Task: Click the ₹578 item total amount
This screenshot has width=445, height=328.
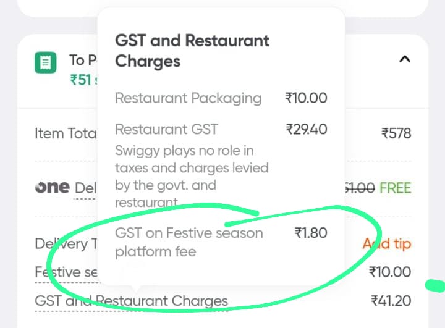Action: [x=396, y=133]
